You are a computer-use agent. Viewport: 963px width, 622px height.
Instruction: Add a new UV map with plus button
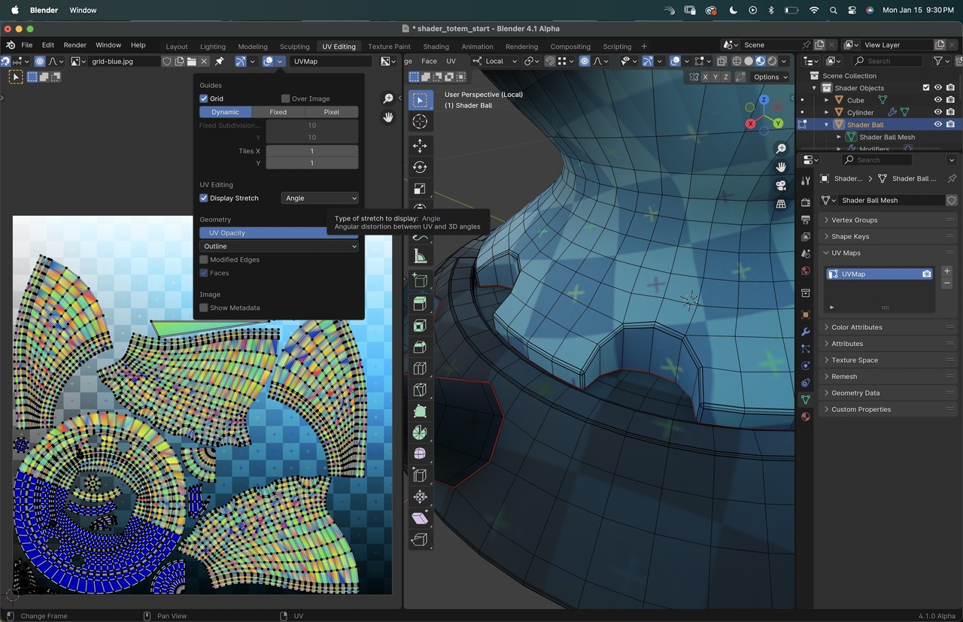[x=946, y=271]
